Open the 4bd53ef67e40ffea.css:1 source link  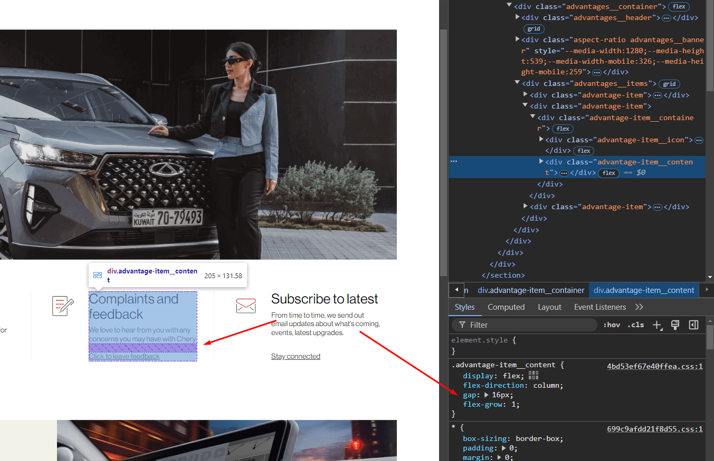click(654, 366)
